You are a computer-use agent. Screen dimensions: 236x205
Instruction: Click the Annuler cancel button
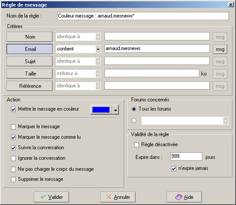[117, 197]
